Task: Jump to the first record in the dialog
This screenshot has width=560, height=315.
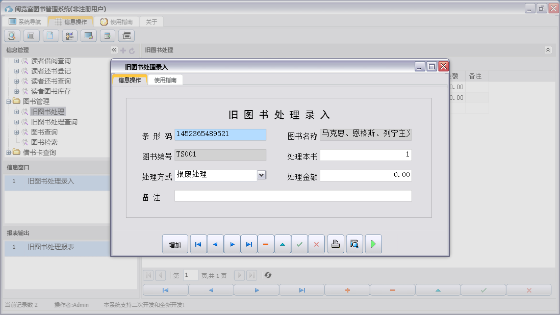Action: point(198,245)
